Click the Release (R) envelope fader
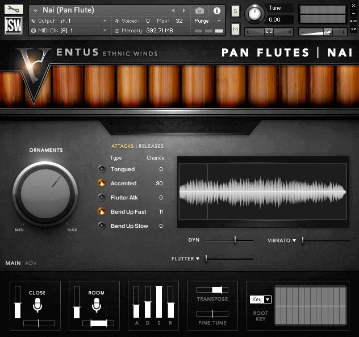The width and height of the screenshot is (359, 337). [x=170, y=302]
